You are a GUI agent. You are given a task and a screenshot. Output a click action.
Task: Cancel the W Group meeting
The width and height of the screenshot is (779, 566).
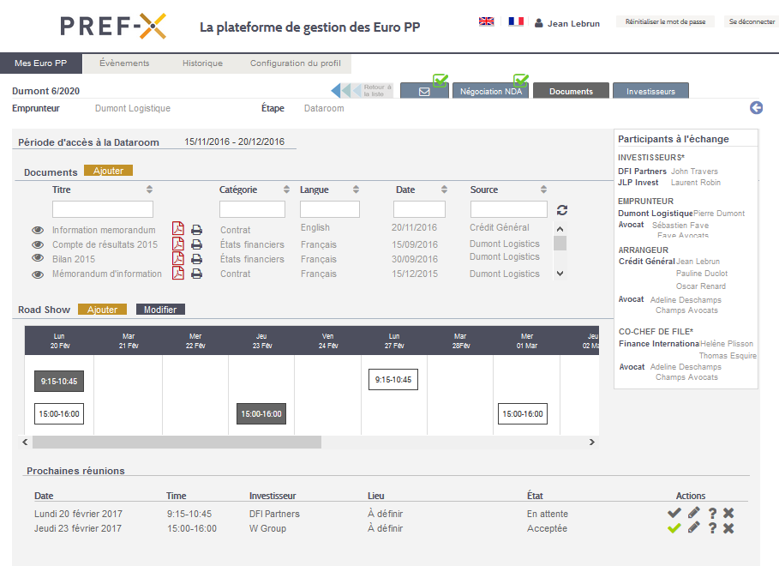click(x=728, y=527)
